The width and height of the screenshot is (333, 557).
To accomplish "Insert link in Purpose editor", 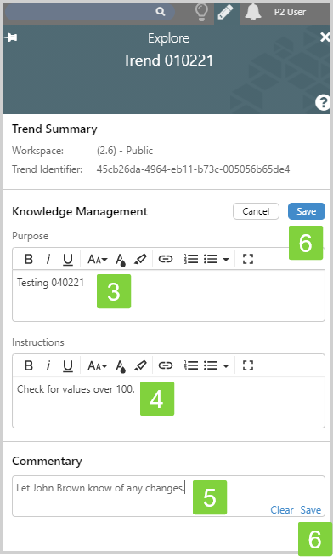I will coord(165,259).
